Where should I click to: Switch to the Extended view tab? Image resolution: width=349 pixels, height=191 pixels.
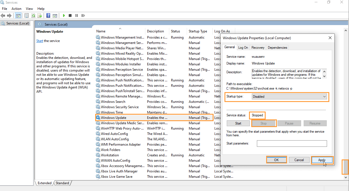click(x=45, y=183)
